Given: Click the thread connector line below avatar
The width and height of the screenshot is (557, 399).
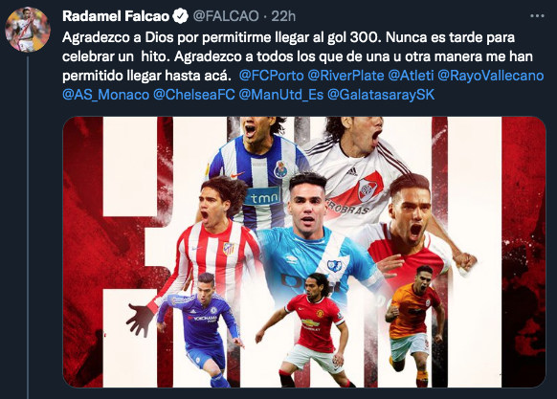Looking at the screenshot, I should (28, 228).
